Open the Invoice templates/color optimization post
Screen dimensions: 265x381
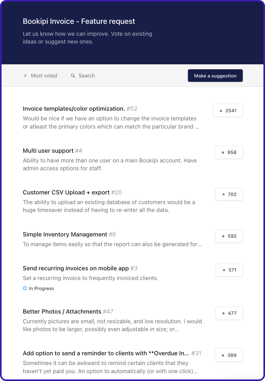click(74, 109)
